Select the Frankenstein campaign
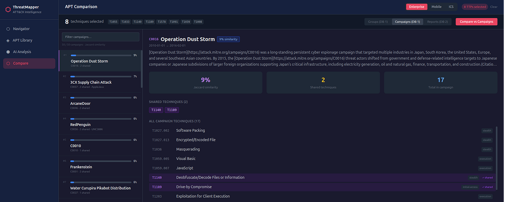This screenshot has height=202, width=509. [x=100, y=167]
